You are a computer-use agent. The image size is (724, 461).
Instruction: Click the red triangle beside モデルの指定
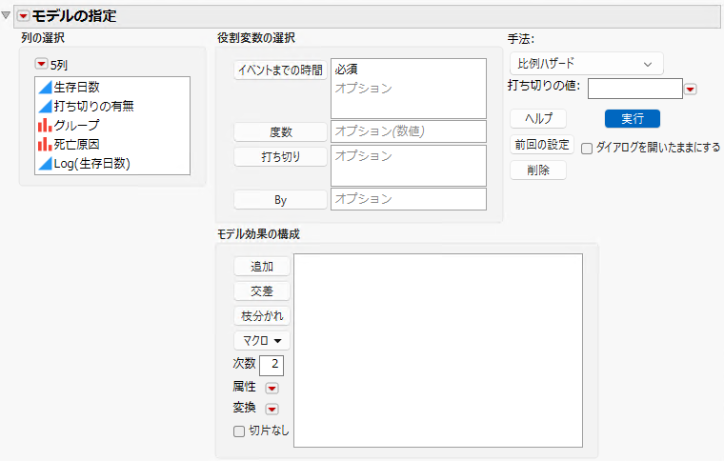click(x=23, y=16)
